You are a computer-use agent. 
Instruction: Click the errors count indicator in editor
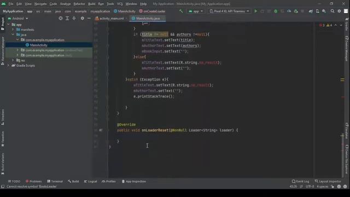pos(322,25)
